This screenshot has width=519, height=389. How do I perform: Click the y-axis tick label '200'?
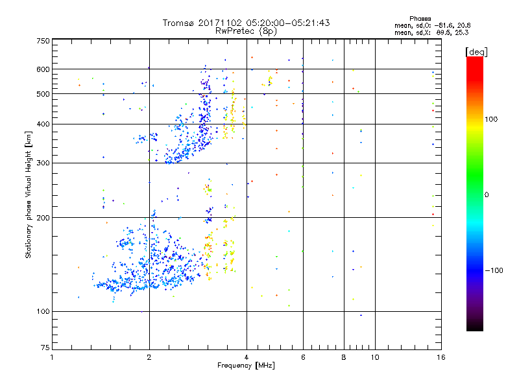[43, 218]
